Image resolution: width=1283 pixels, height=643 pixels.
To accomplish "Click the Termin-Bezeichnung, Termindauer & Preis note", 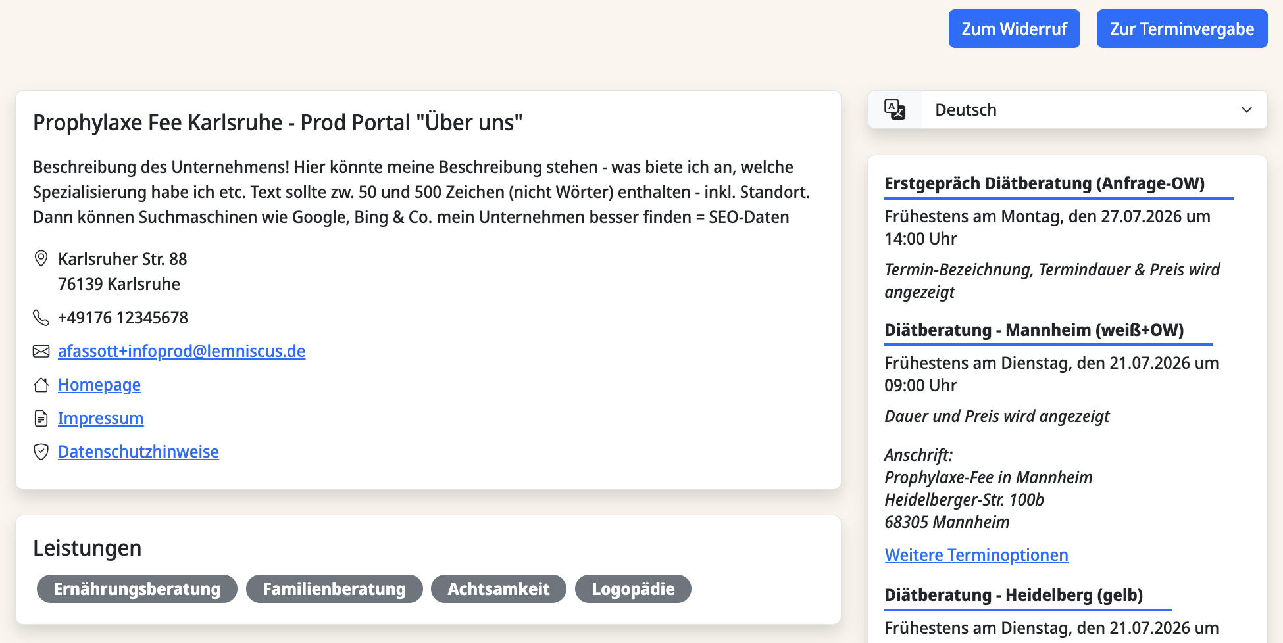I will [x=1052, y=281].
